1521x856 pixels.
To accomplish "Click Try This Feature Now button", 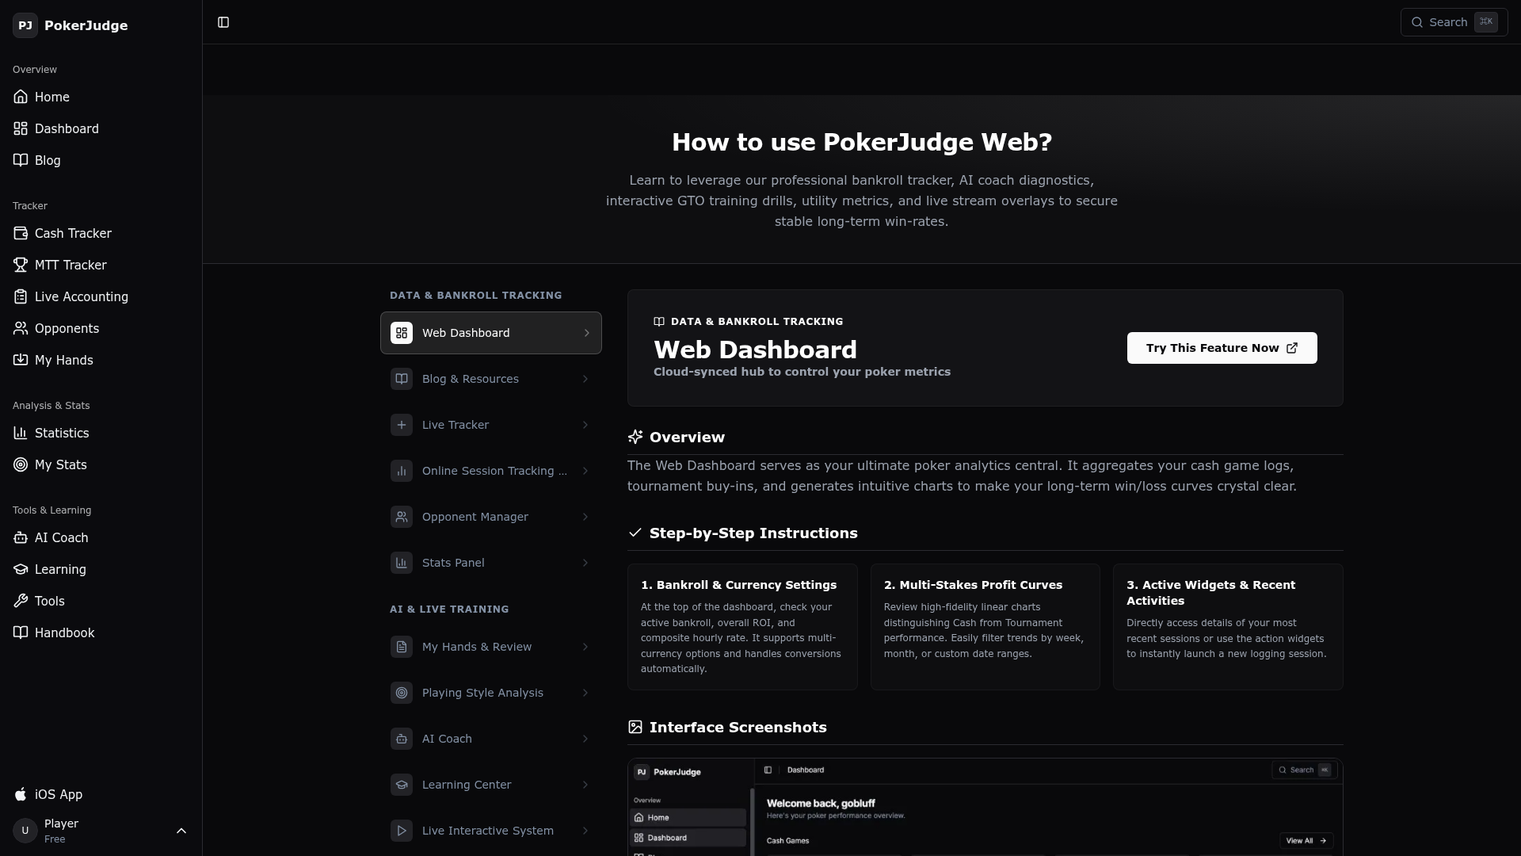I will [1222, 348].
